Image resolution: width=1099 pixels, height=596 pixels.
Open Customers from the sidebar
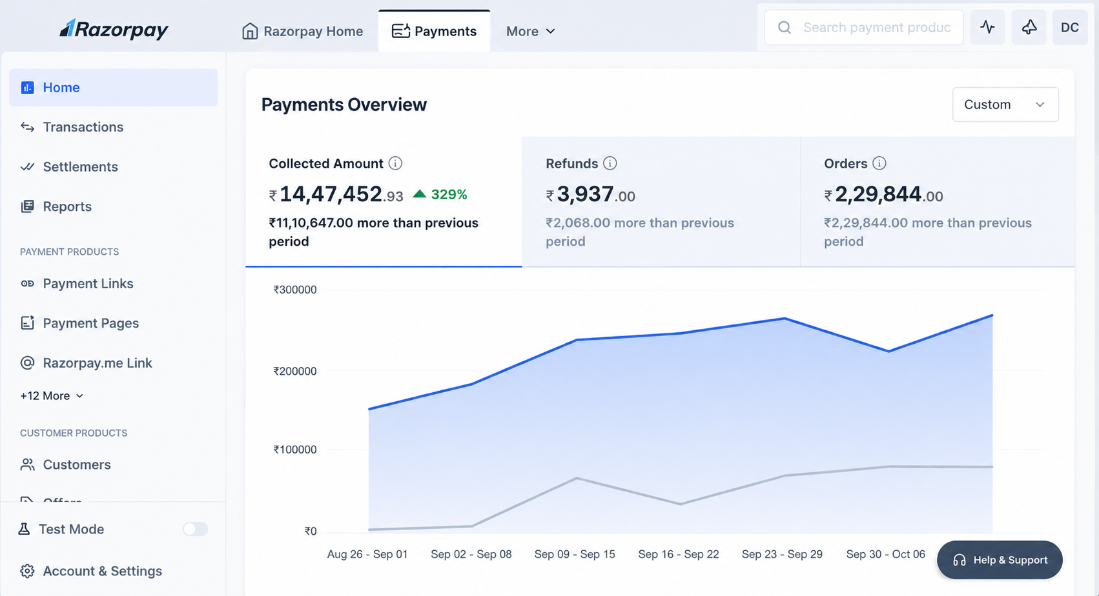pyautogui.click(x=113, y=464)
